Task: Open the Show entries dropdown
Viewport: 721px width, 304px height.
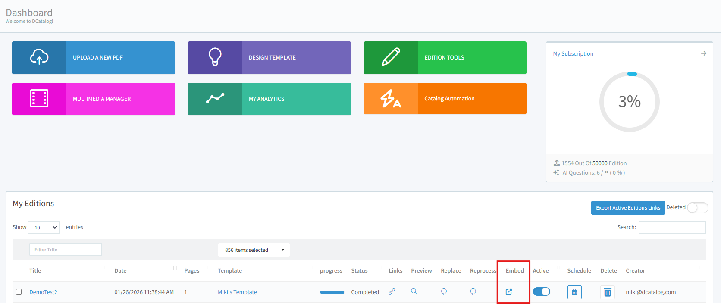Action: 44,227
